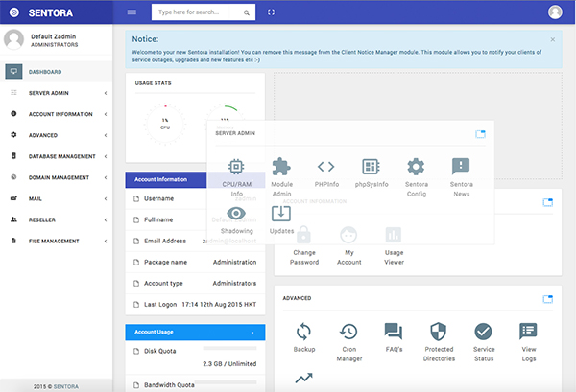
Task: Open the Change Password lock icon
Action: [303, 235]
